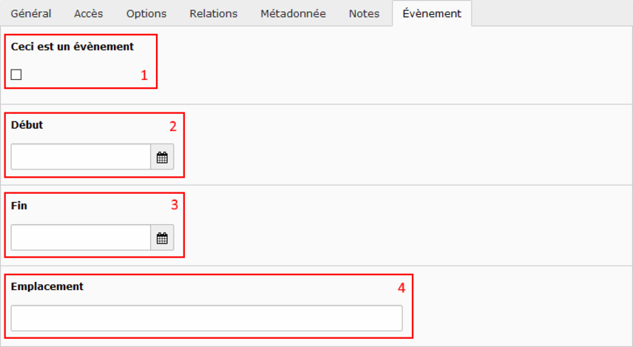Open the calendar picker for Fin
The image size is (633, 347).
(x=162, y=237)
